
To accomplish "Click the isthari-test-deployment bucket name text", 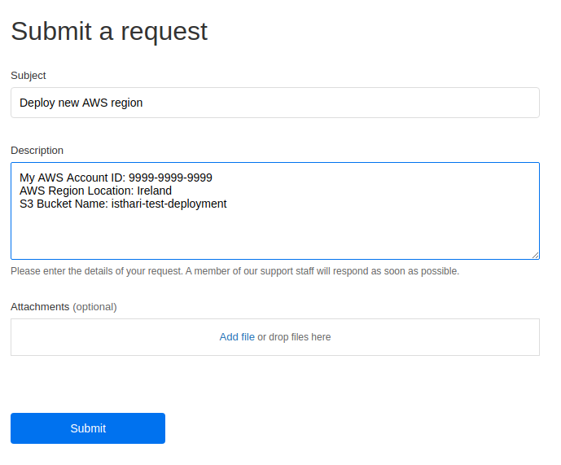I will pos(169,204).
